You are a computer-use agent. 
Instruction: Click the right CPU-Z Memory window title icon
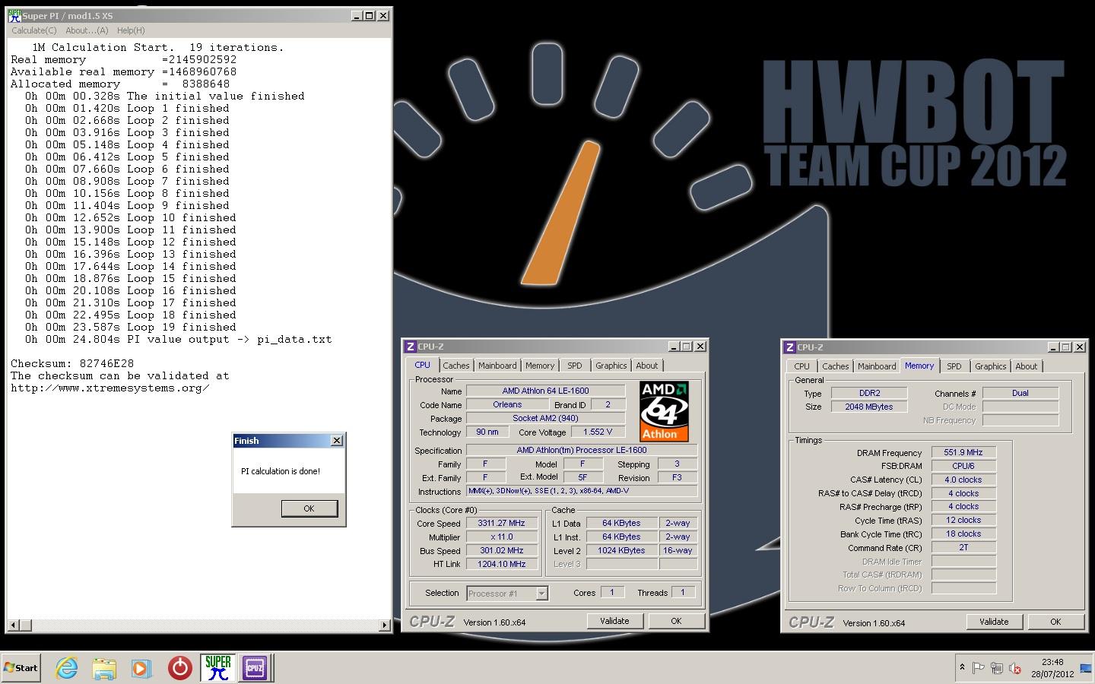click(x=790, y=347)
